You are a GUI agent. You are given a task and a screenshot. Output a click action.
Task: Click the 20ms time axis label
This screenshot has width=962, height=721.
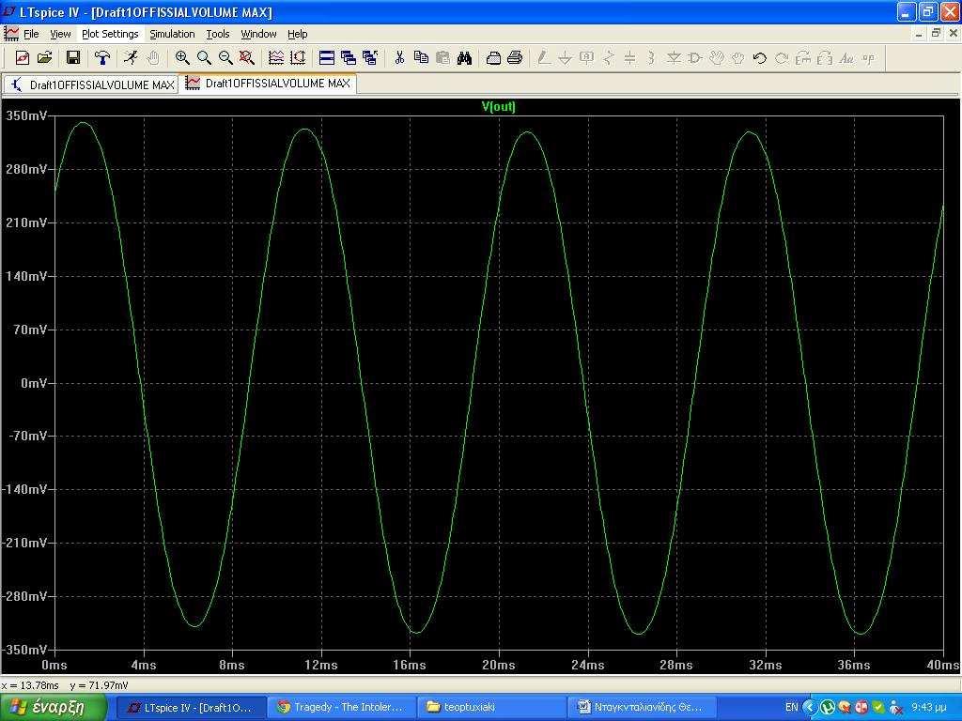click(498, 666)
